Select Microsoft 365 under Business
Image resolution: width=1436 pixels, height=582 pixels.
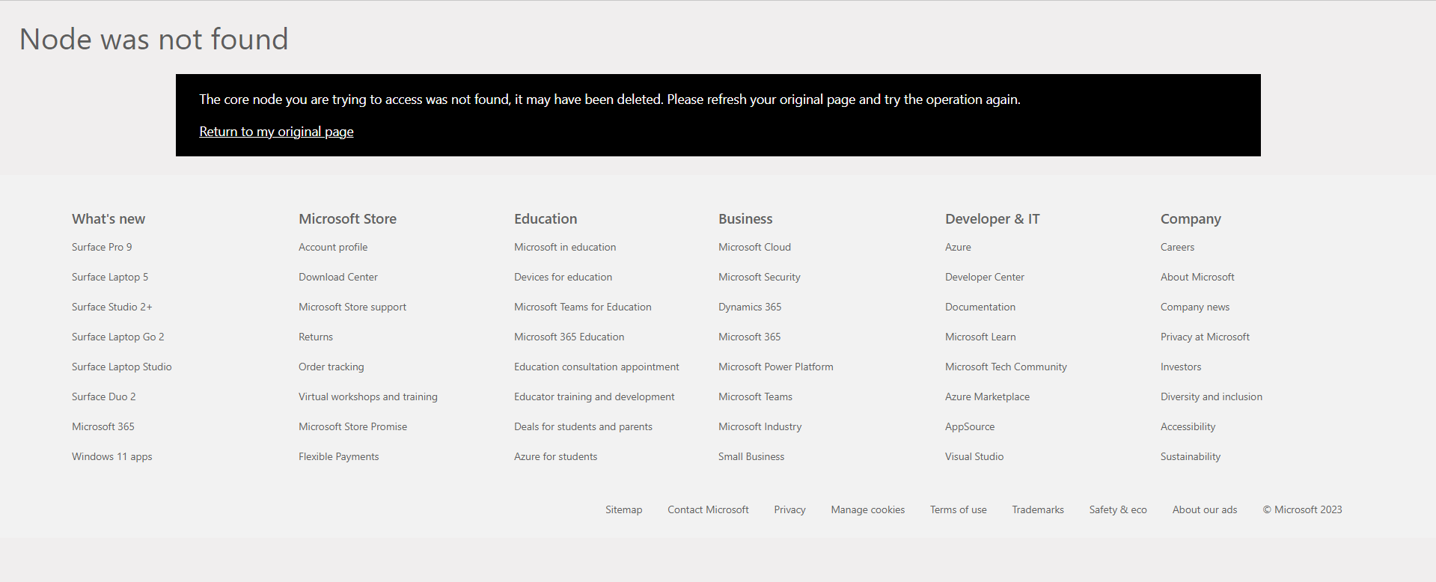click(x=750, y=337)
